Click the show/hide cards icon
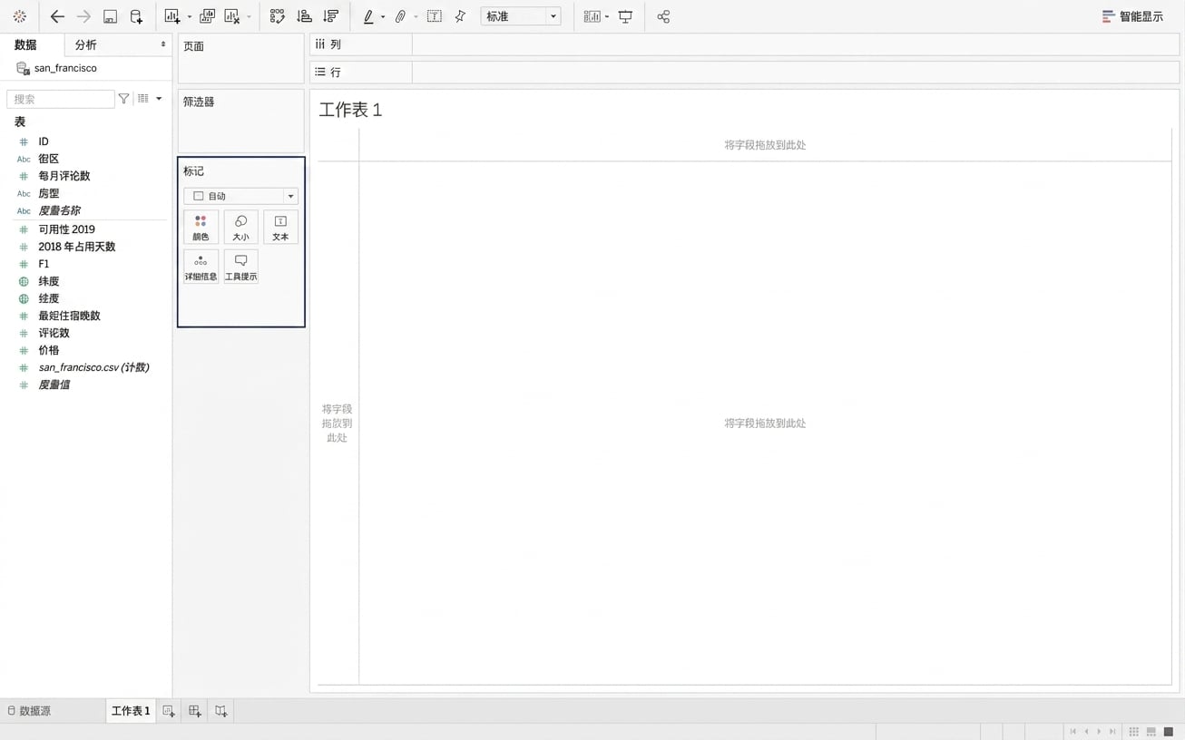Viewport: 1185px width, 740px height. point(592,16)
